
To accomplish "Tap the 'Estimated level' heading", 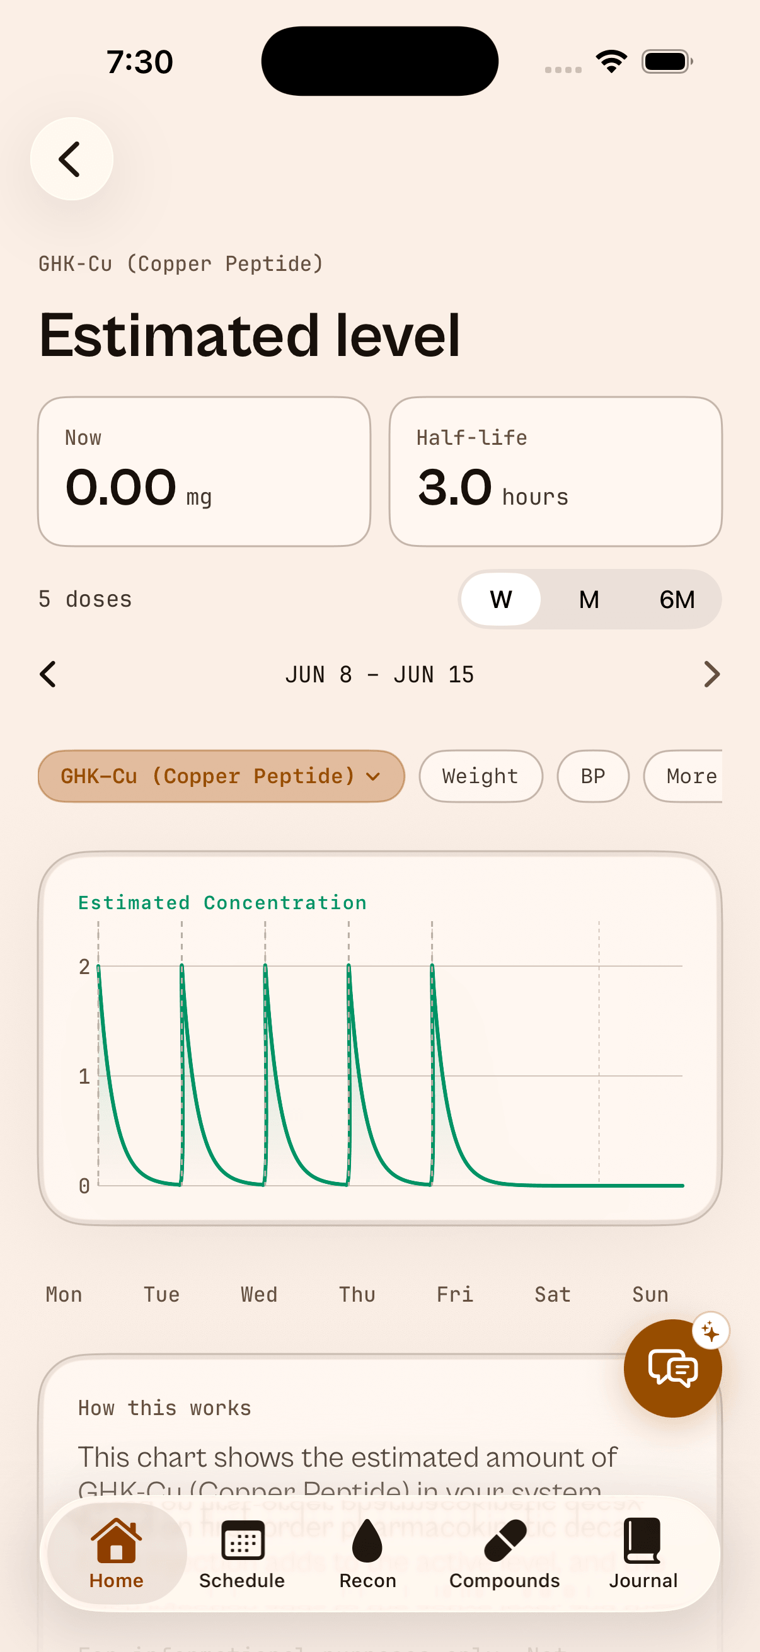I will 250,335.
